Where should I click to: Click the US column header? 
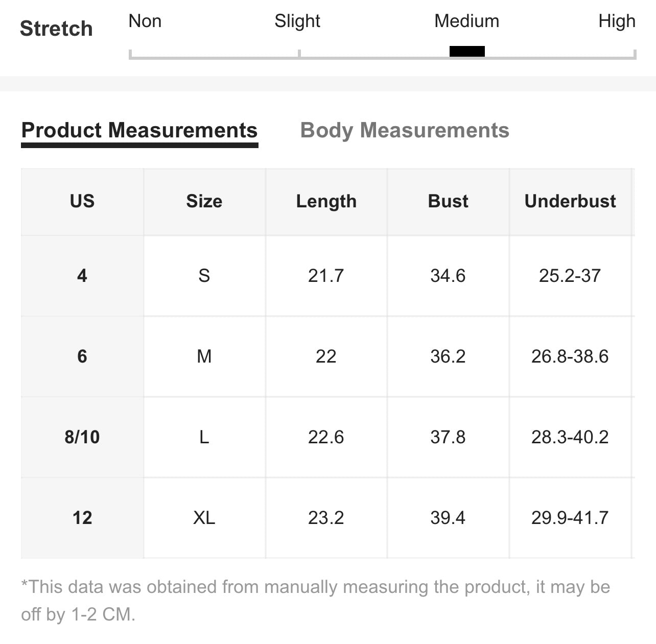point(82,201)
